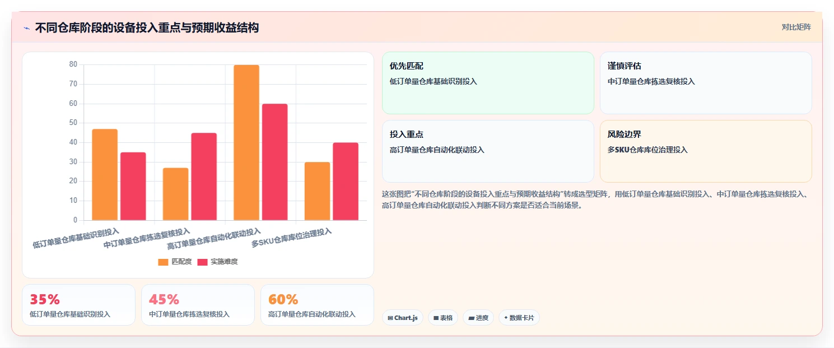Toggle the 匹配度 legend item
The width and height of the screenshot is (834, 348).
click(x=175, y=262)
